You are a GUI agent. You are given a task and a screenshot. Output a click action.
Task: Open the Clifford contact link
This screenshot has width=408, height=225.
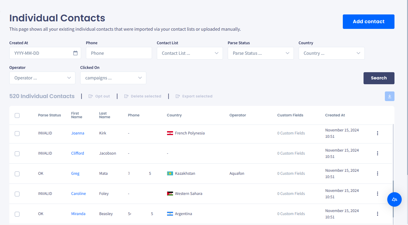click(78, 153)
